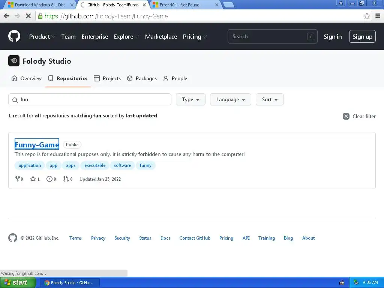Open the Contact GitHub footer link
Viewport: 384px width, 288px height.
coord(195,238)
